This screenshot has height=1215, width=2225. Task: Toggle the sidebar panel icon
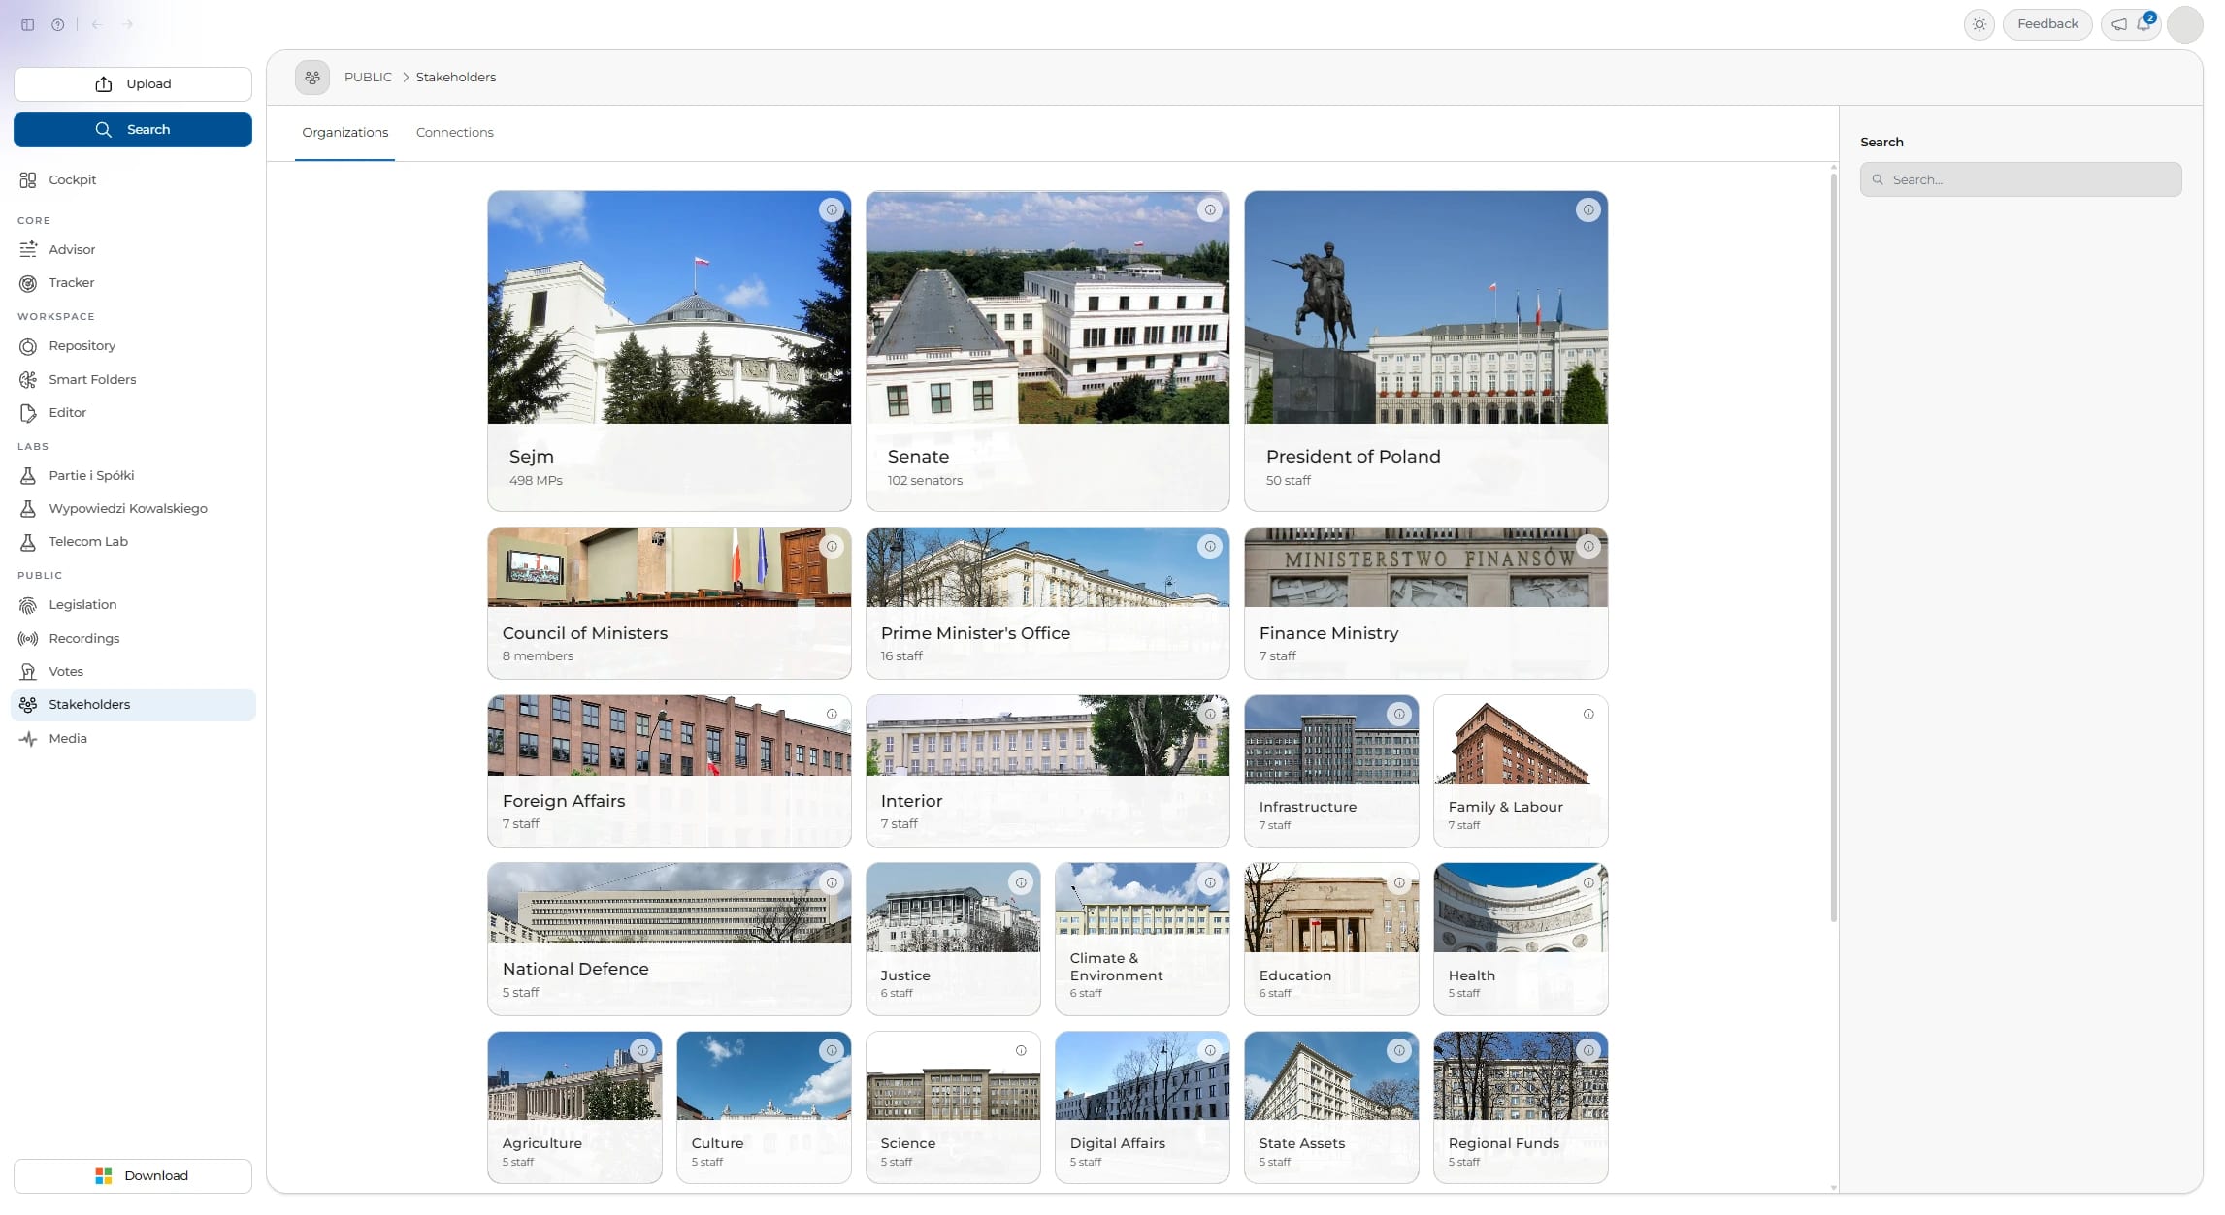pyautogui.click(x=28, y=24)
